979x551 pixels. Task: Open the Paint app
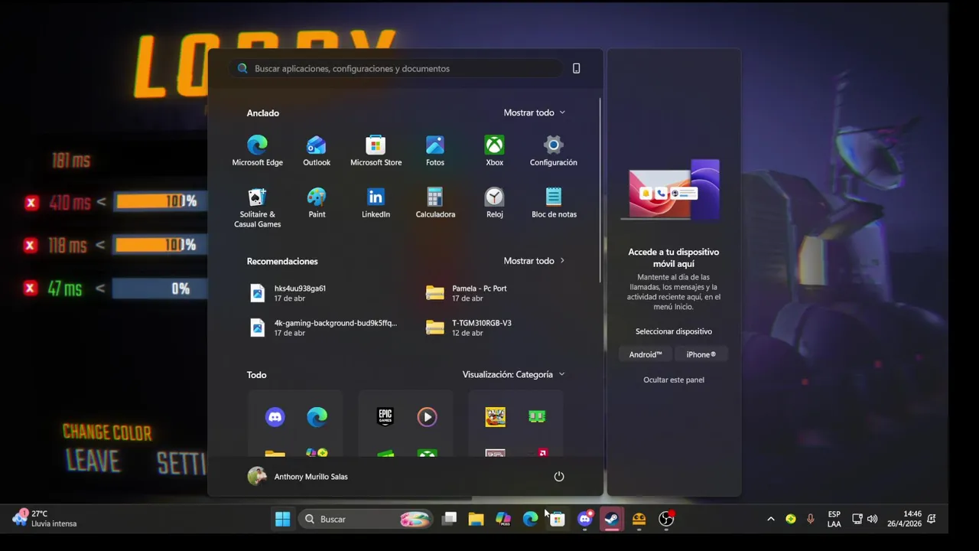point(317,203)
